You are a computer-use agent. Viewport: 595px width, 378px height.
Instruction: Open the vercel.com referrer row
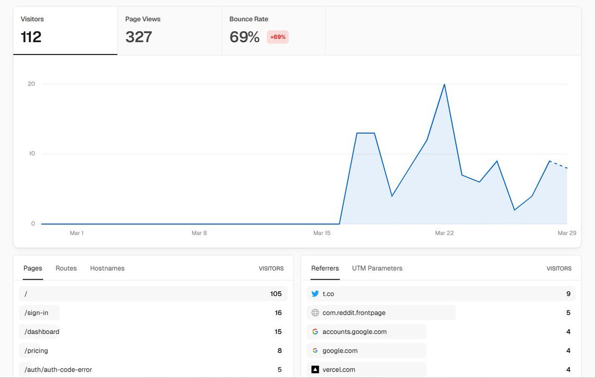pyautogui.click(x=441, y=369)
